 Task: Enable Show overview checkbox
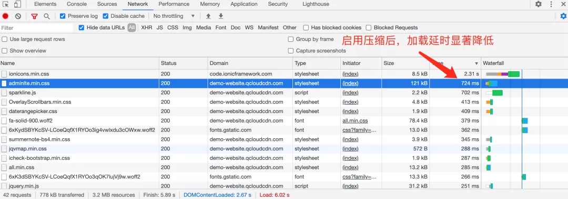5,51
